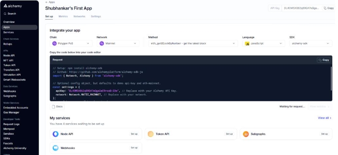Screen dimensions: 338x155
Task: Open Mempool in the sidebar
Action: tap(9, 129)
